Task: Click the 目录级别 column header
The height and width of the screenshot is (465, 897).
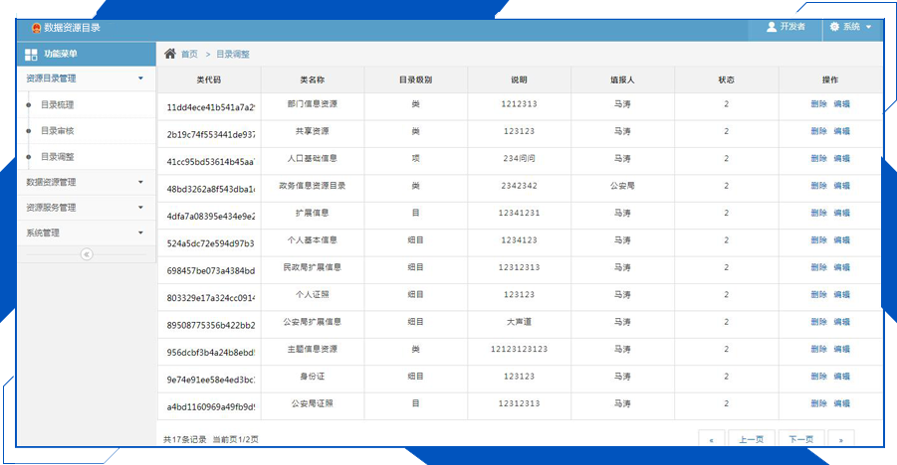Action: (416, 79)
